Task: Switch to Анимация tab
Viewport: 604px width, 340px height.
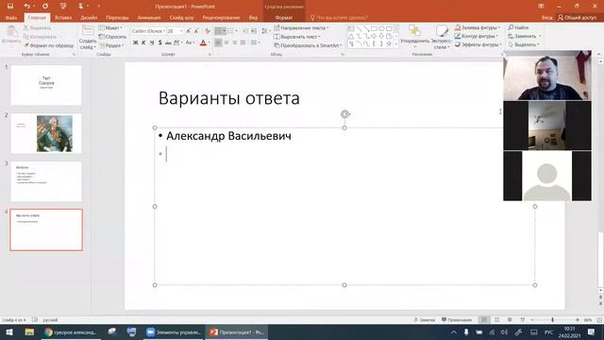Action: click(x=149, y=18)
